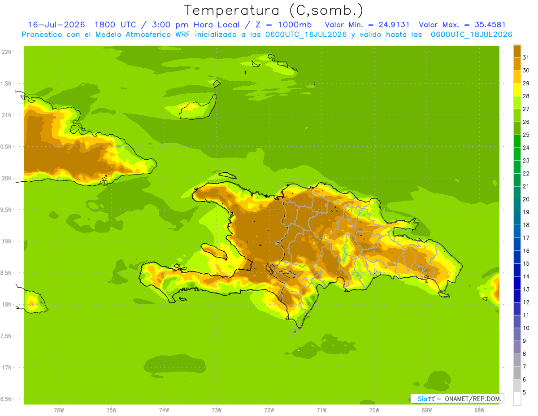Click the '0600UTC_18JUL2026' valid-until time
Screen dimensions: 538x416
471,35
